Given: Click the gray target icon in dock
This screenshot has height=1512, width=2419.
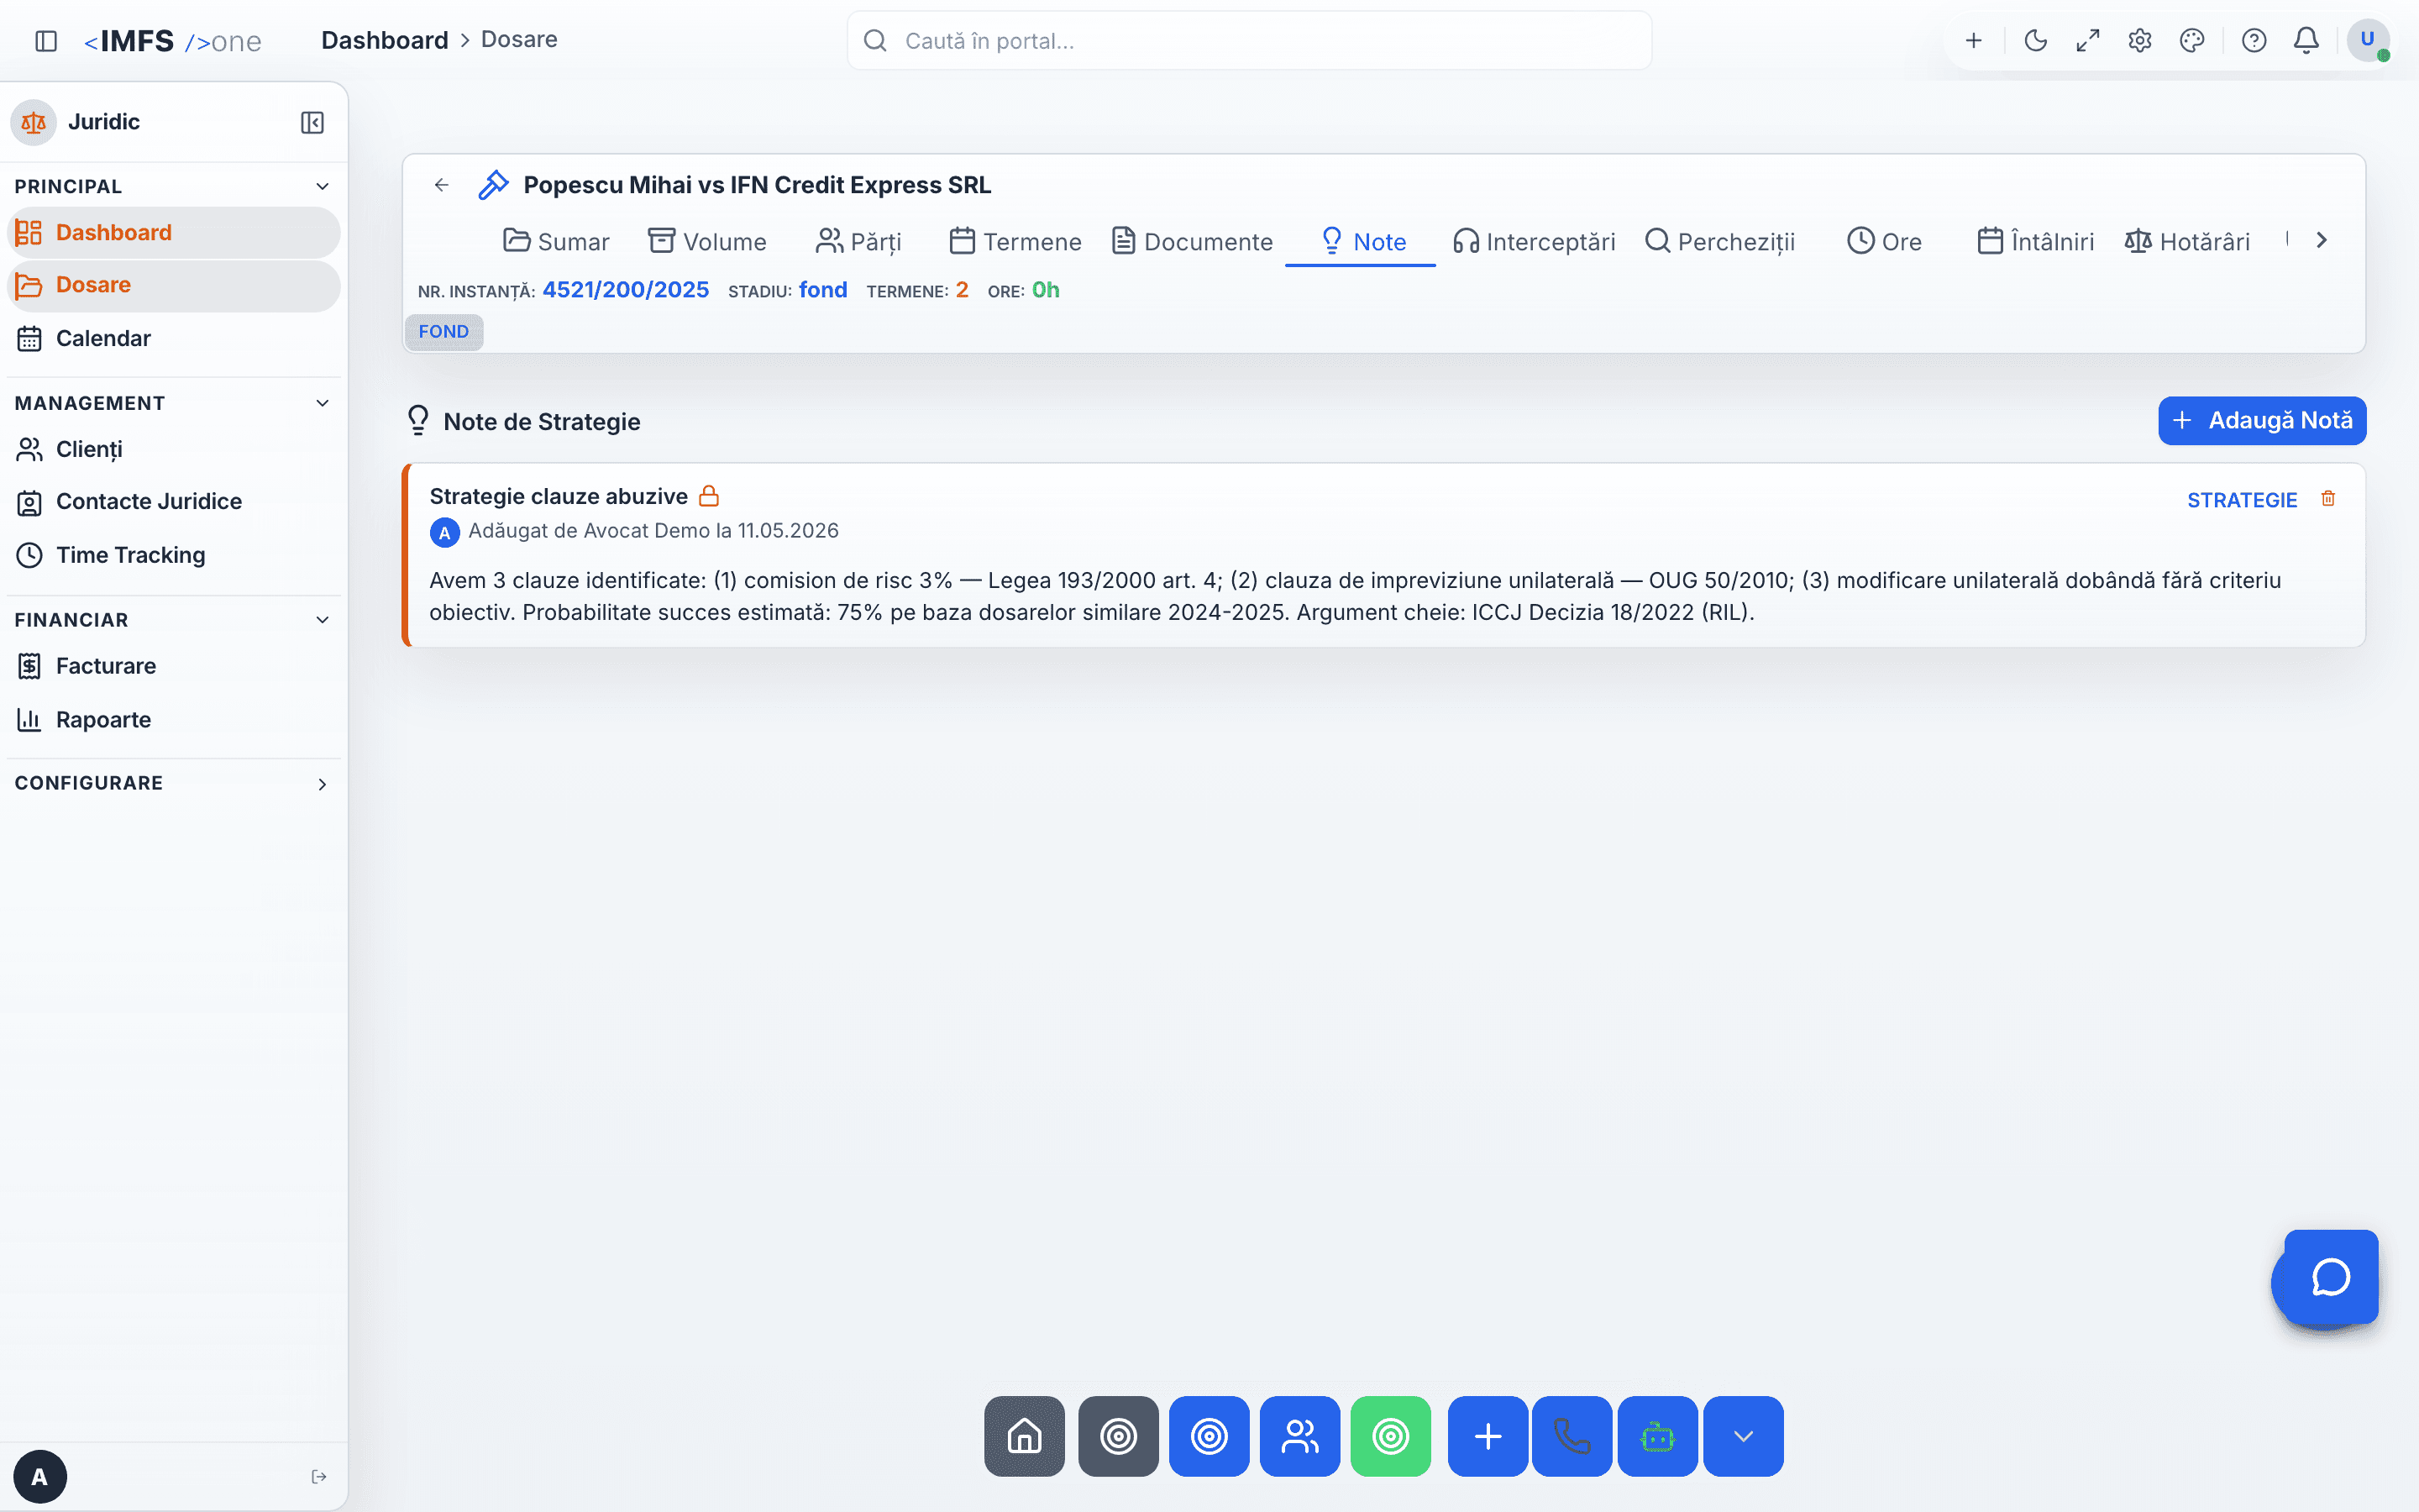Looking at the screenshot, I should [1118, 1436].
